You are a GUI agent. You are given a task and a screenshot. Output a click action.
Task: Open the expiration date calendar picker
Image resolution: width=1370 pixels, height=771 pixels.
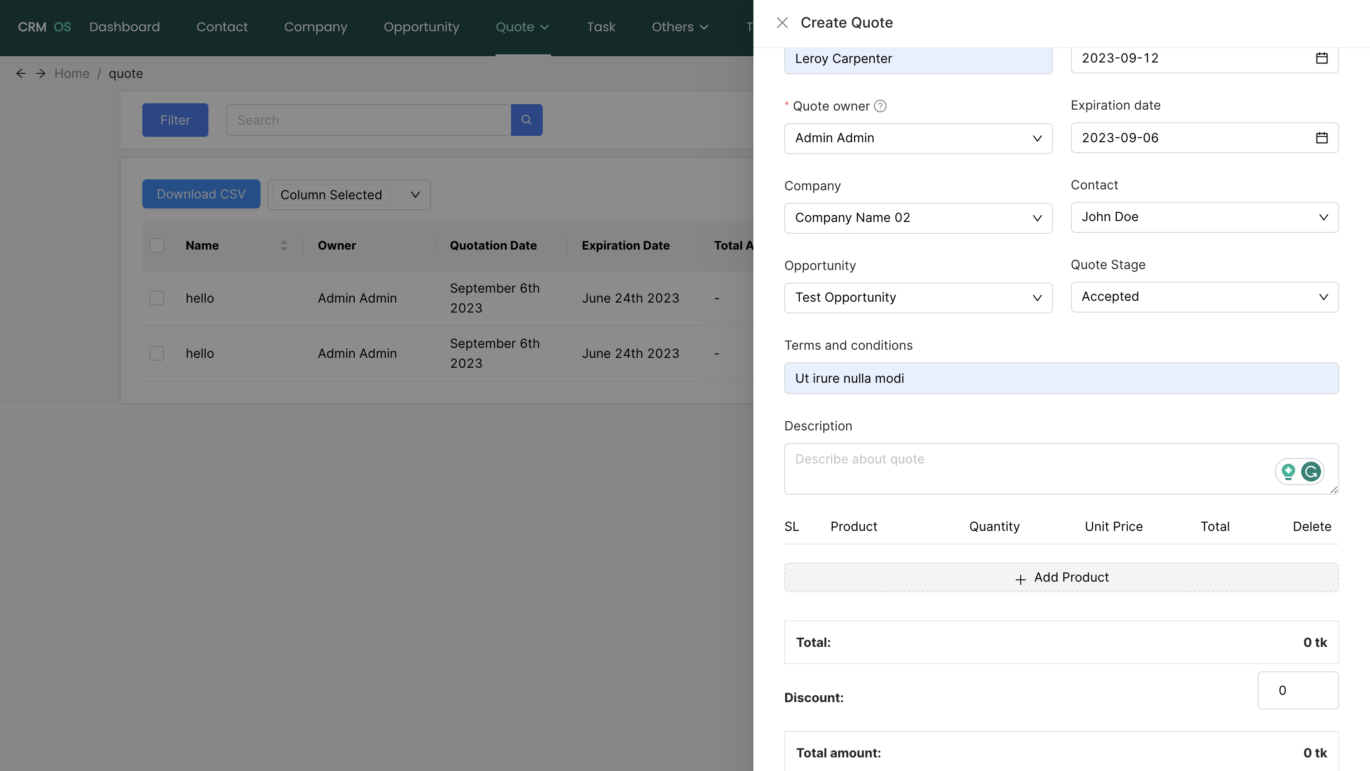pyautogui.click(x=1321, y=138)
